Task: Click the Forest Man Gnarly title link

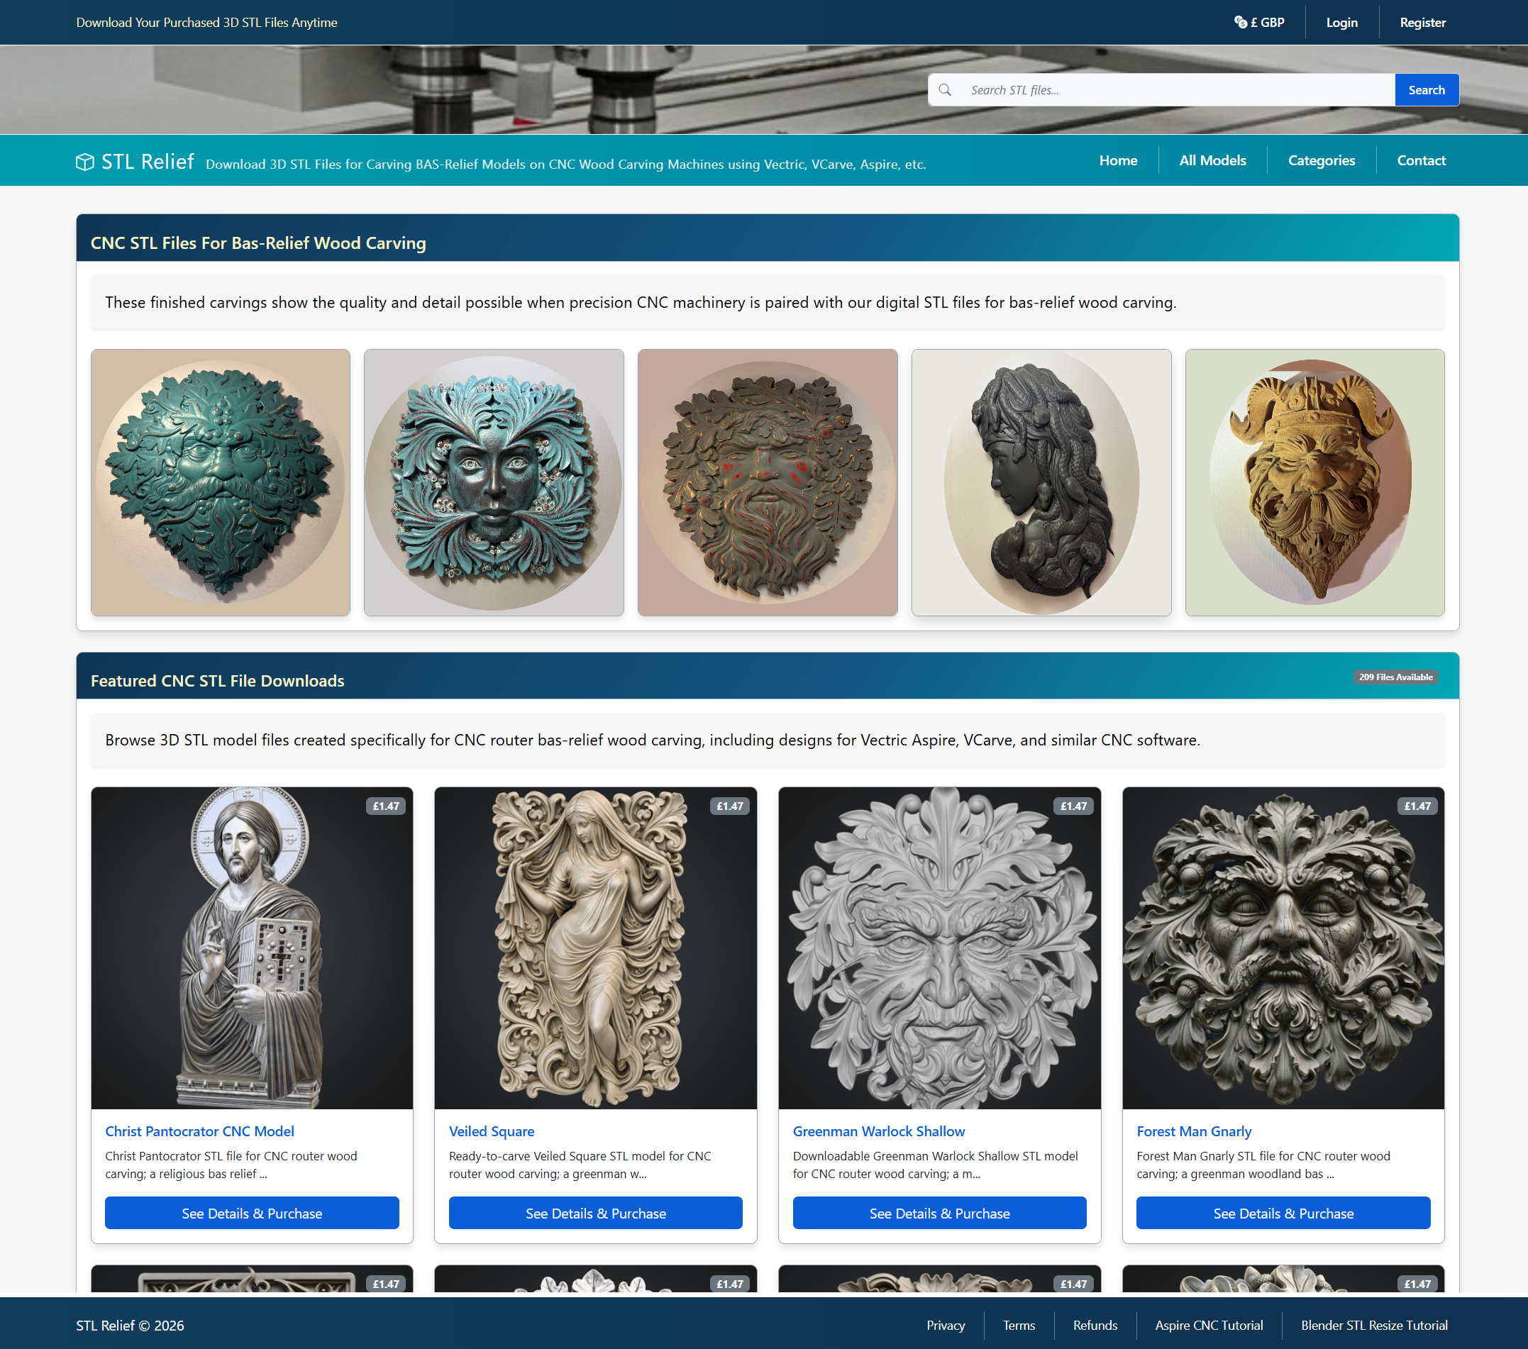Action: [1194, 1131]
